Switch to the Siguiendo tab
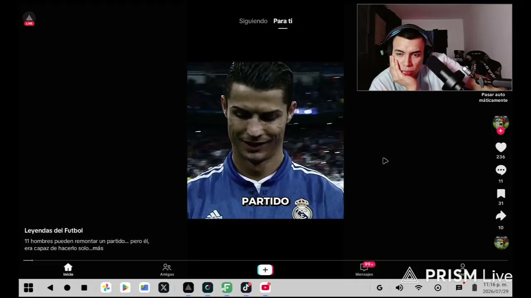 253,21
